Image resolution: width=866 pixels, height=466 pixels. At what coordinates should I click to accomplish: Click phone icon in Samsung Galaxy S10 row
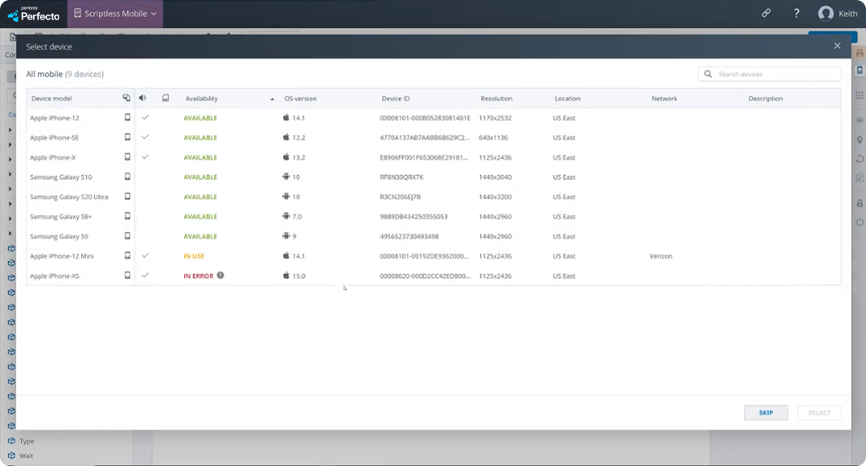click(127, 177)
